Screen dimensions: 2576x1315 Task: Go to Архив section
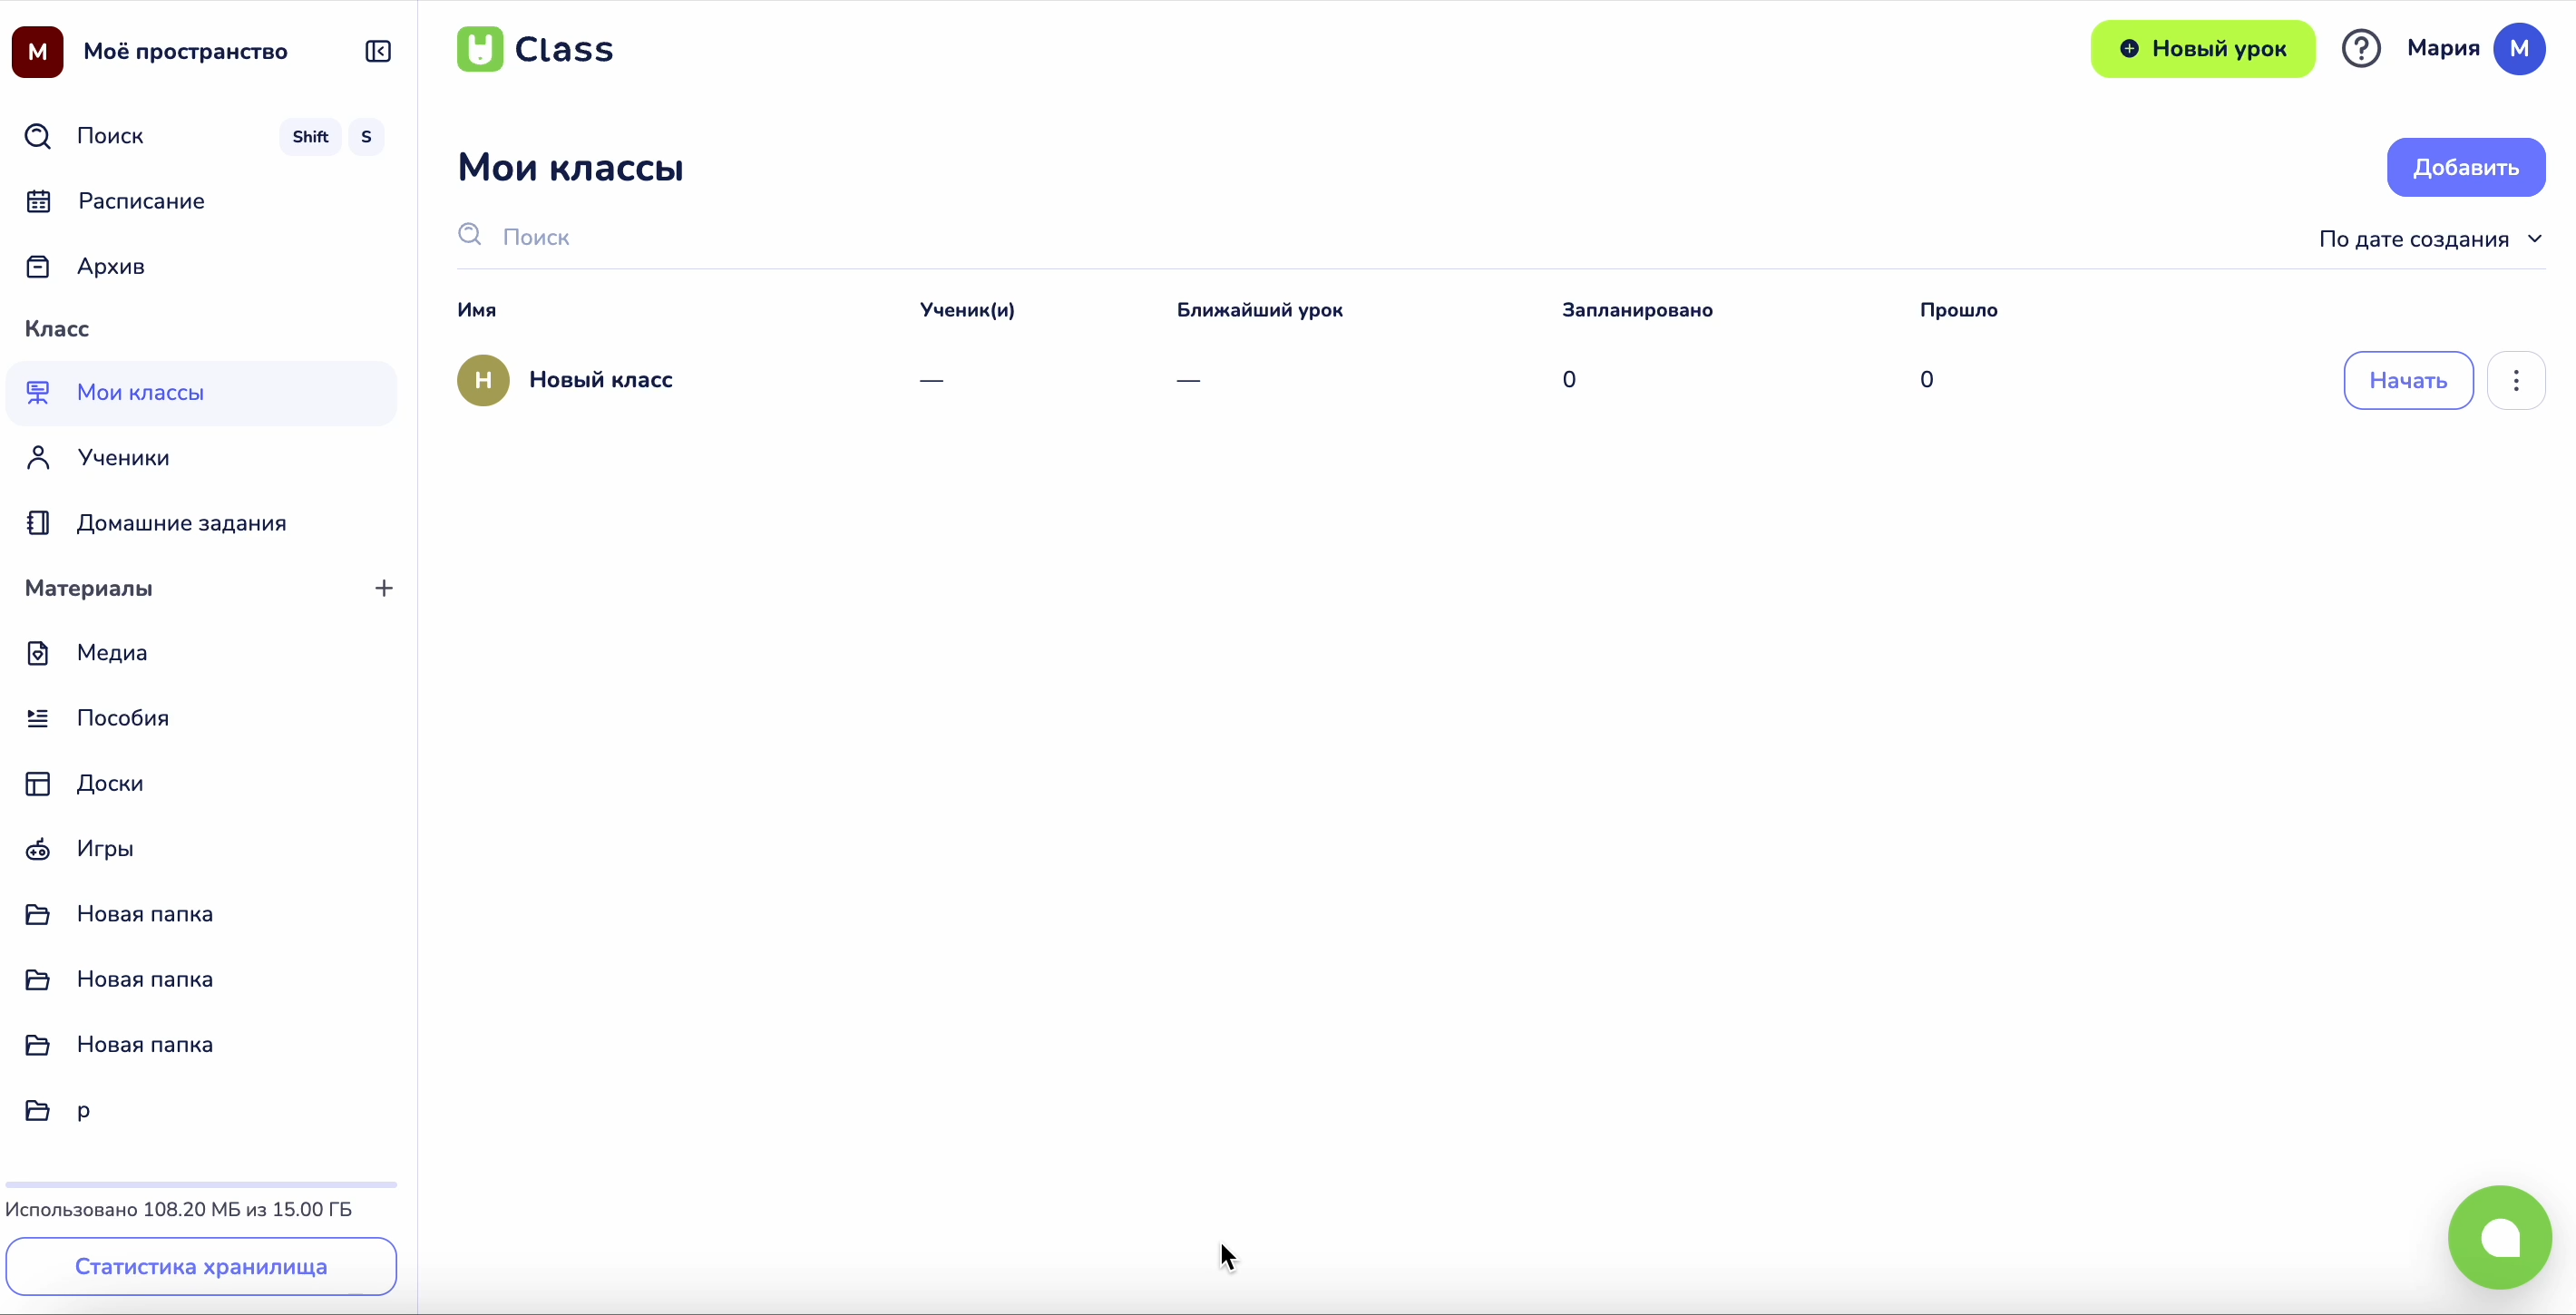(x=110, y=266)
